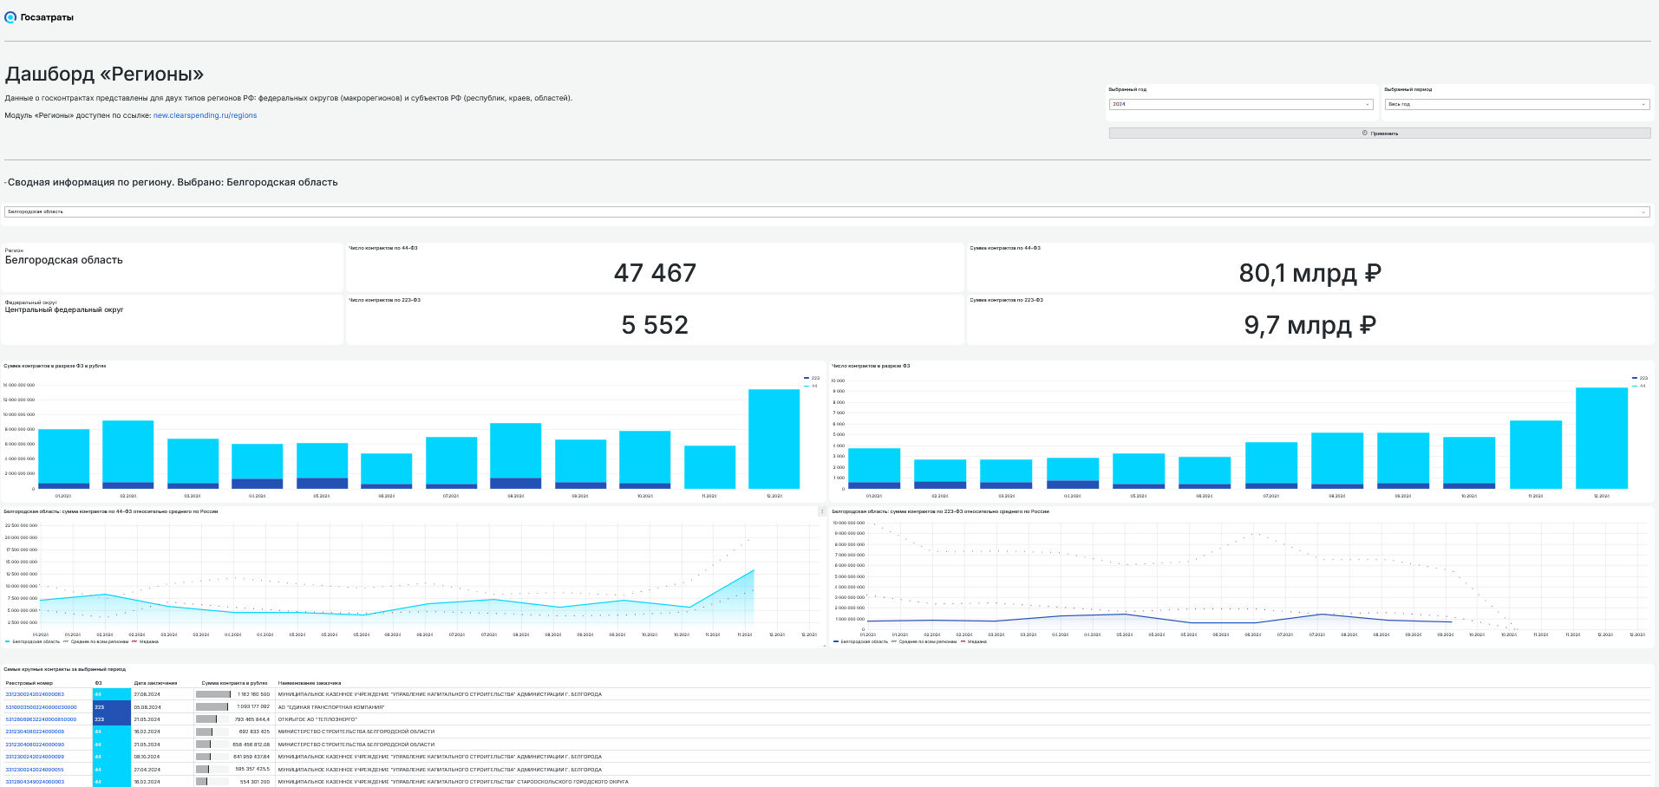Click the resize handle of the 44-ФЗ line chart

click(x=823, y=646)
